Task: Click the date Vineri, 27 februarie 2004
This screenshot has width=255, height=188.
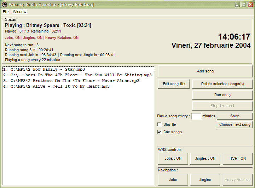Action: 211,45
